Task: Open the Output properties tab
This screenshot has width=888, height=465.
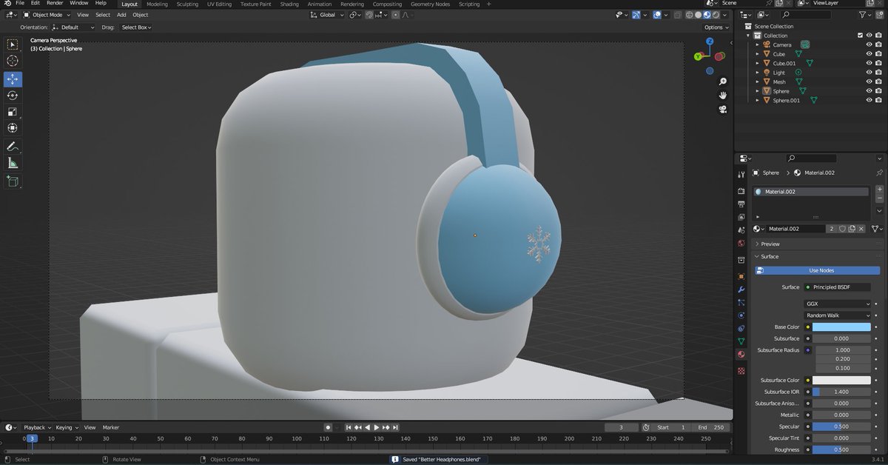Action: point(741,204)
